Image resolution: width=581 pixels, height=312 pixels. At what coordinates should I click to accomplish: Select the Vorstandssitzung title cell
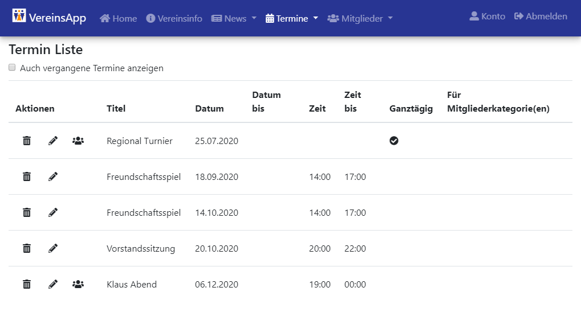141,249
